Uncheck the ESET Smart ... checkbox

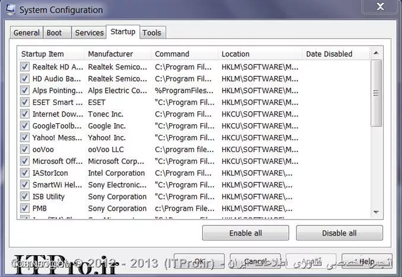tap(25, 102)
